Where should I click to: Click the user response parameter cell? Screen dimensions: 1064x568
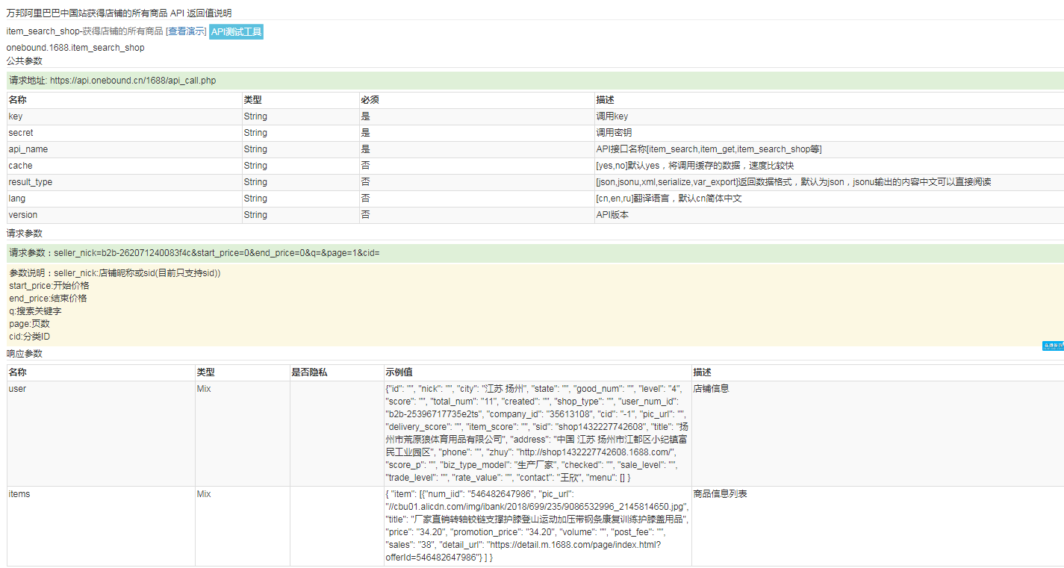101,434
